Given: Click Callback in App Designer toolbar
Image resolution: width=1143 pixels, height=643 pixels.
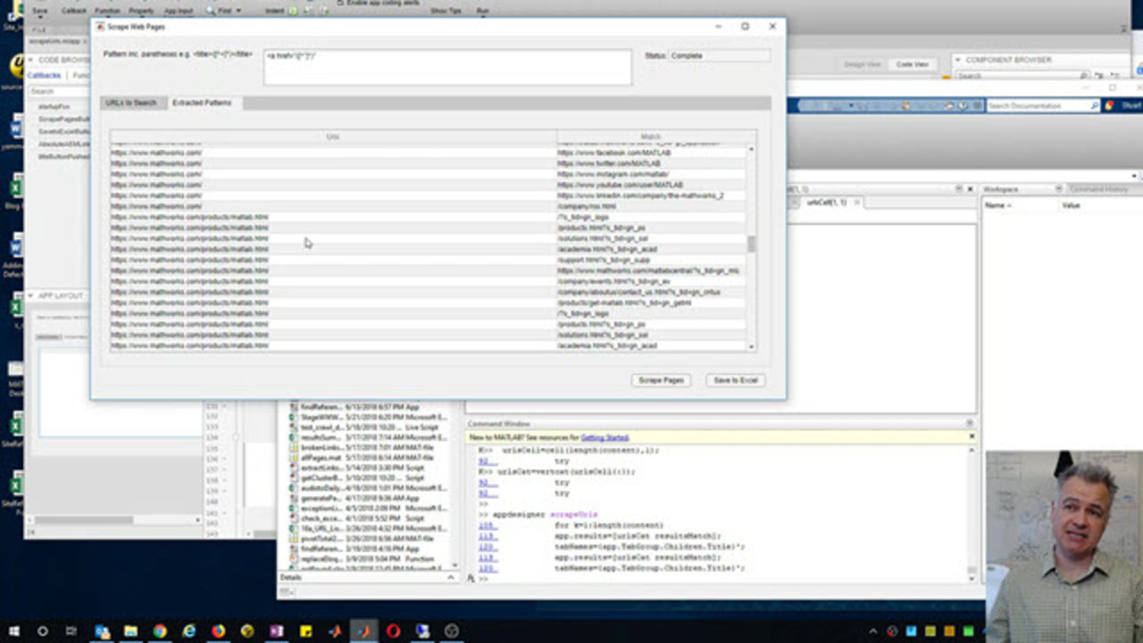Looking at the screenshot, I should click(74, 11).
